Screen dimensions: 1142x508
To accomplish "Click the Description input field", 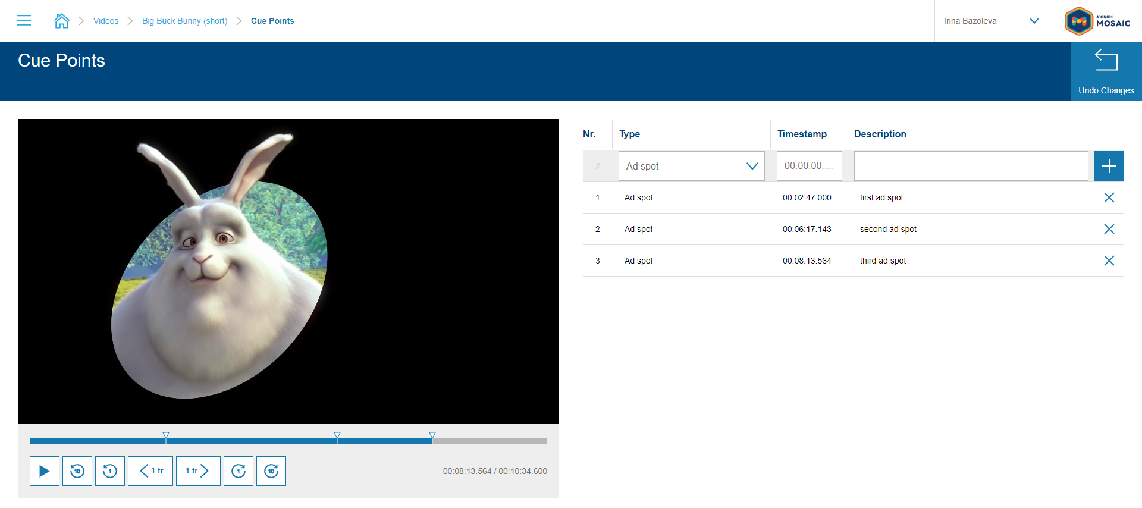I will click(x=971, y=166).
